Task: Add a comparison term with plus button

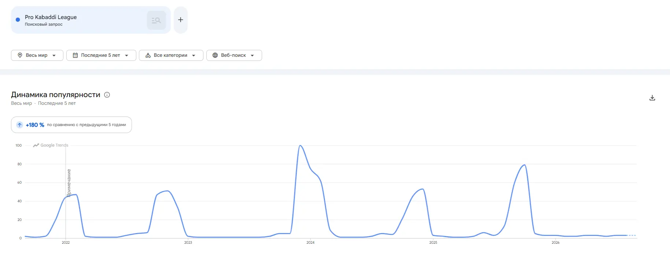Action: click(181, 20)
